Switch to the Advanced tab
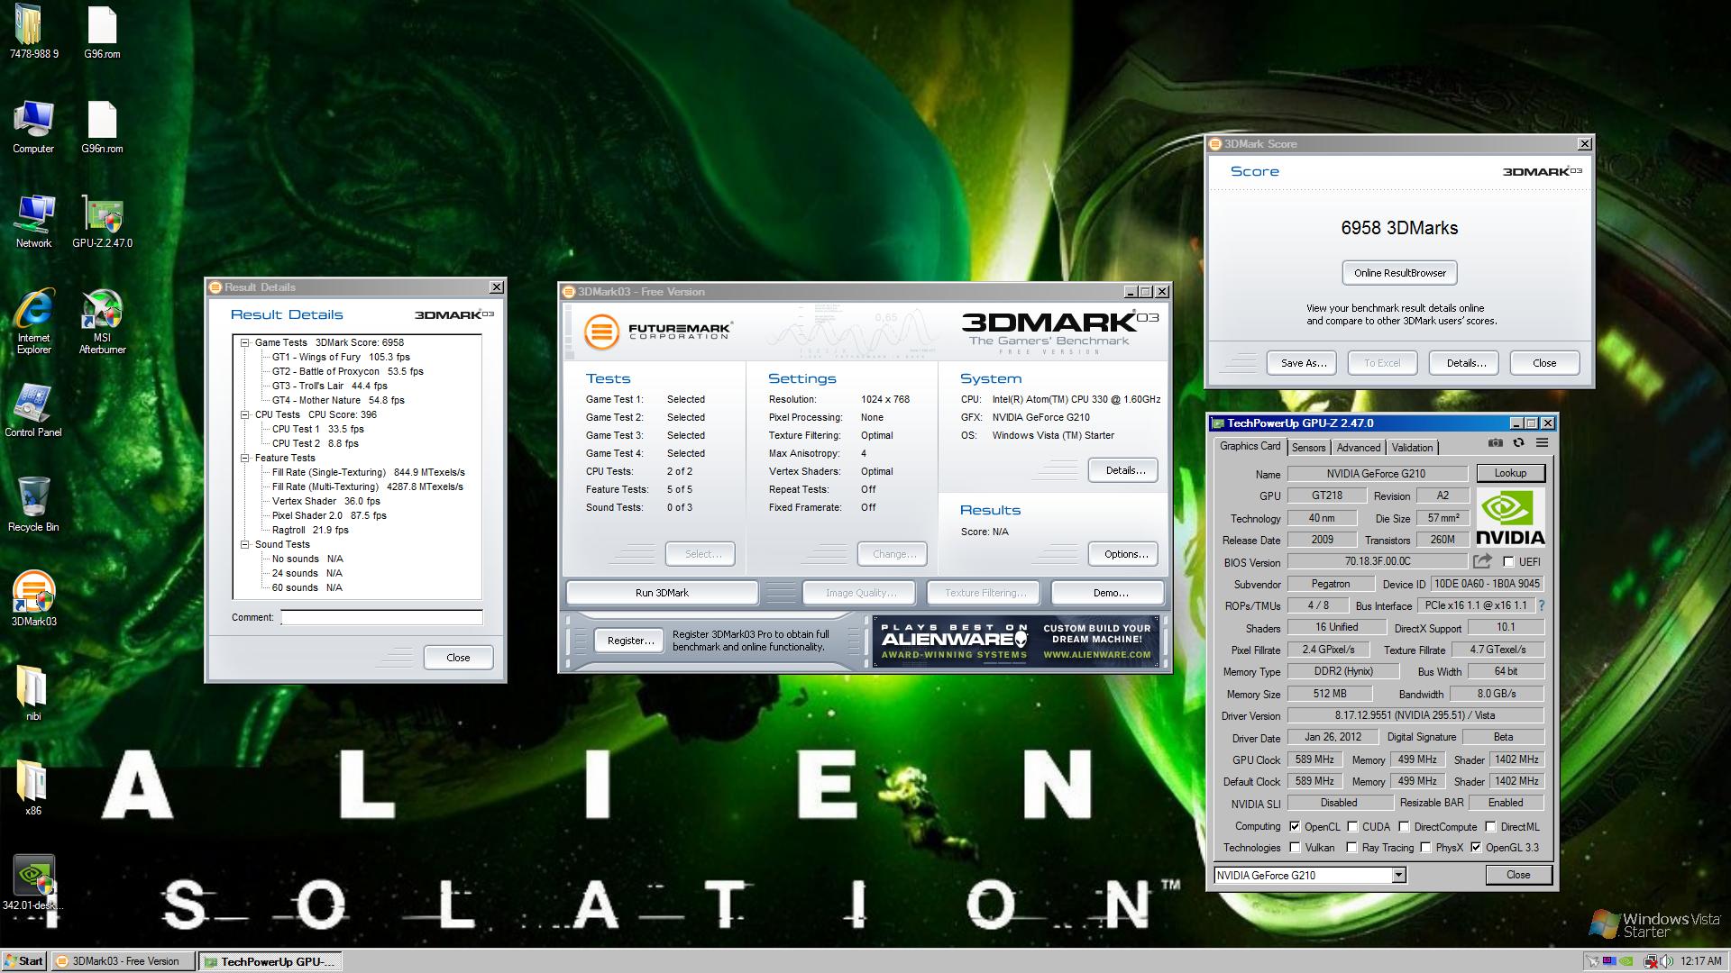Viewport: 1731px width, 973px height. pos(1358,448)
